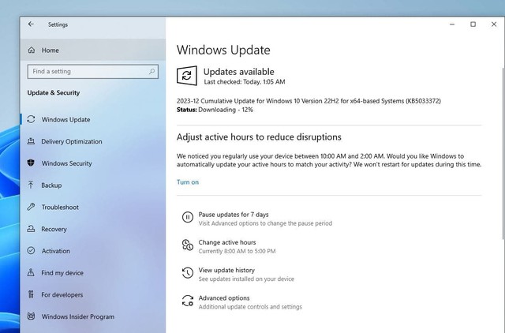The image size is (505, 333).
Task: Click the Windows Update page title
Action: tap(223, 50)
